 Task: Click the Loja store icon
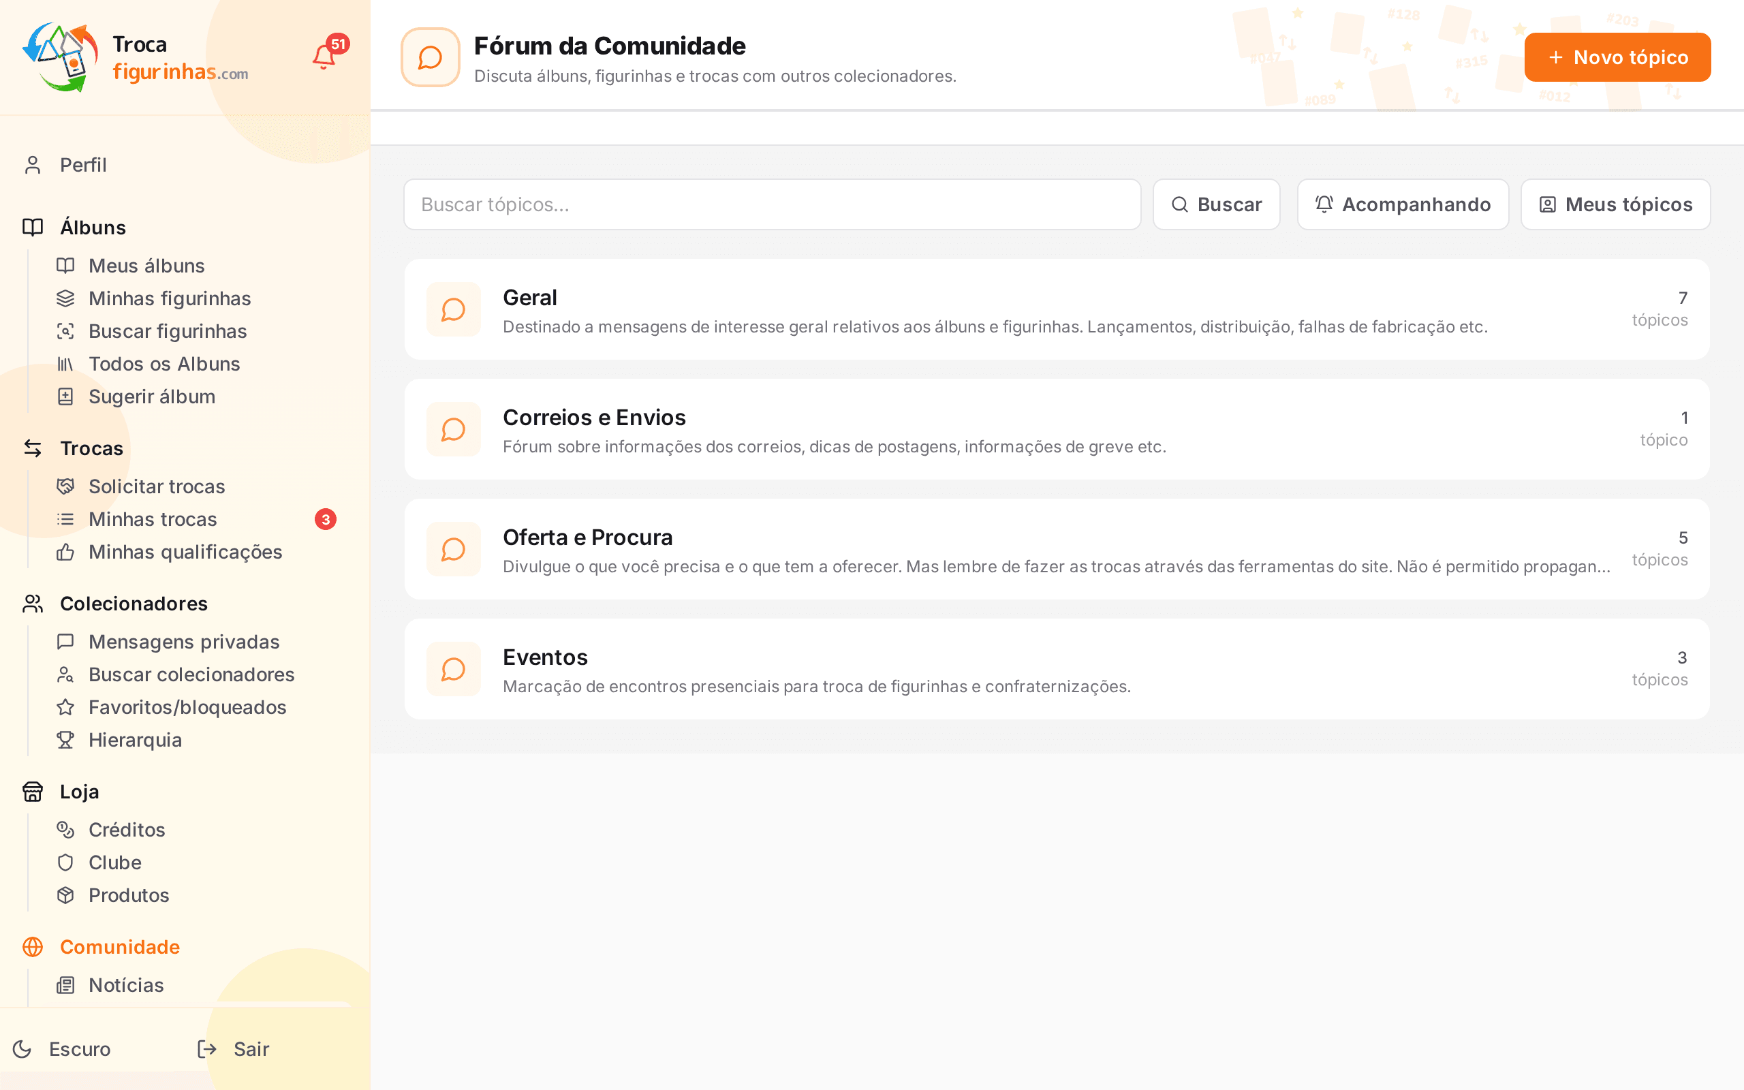pyautogui.click(x=33, y=792)
